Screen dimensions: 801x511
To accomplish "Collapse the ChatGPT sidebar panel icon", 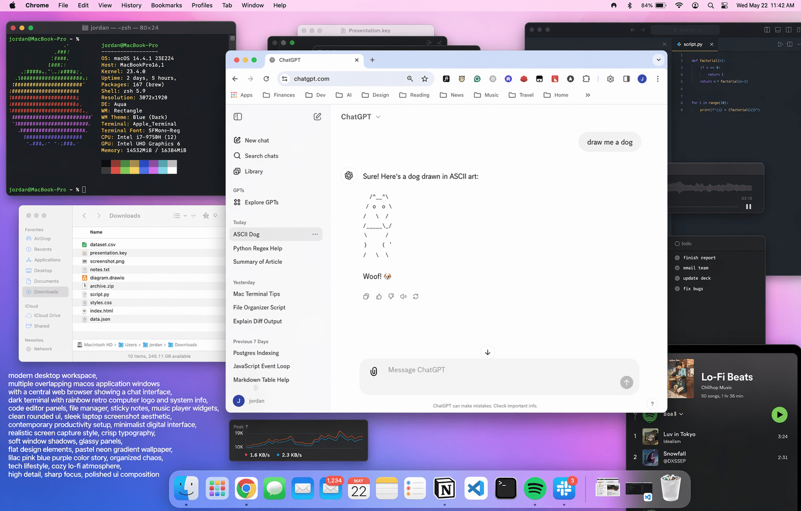I will coord(238,117).
